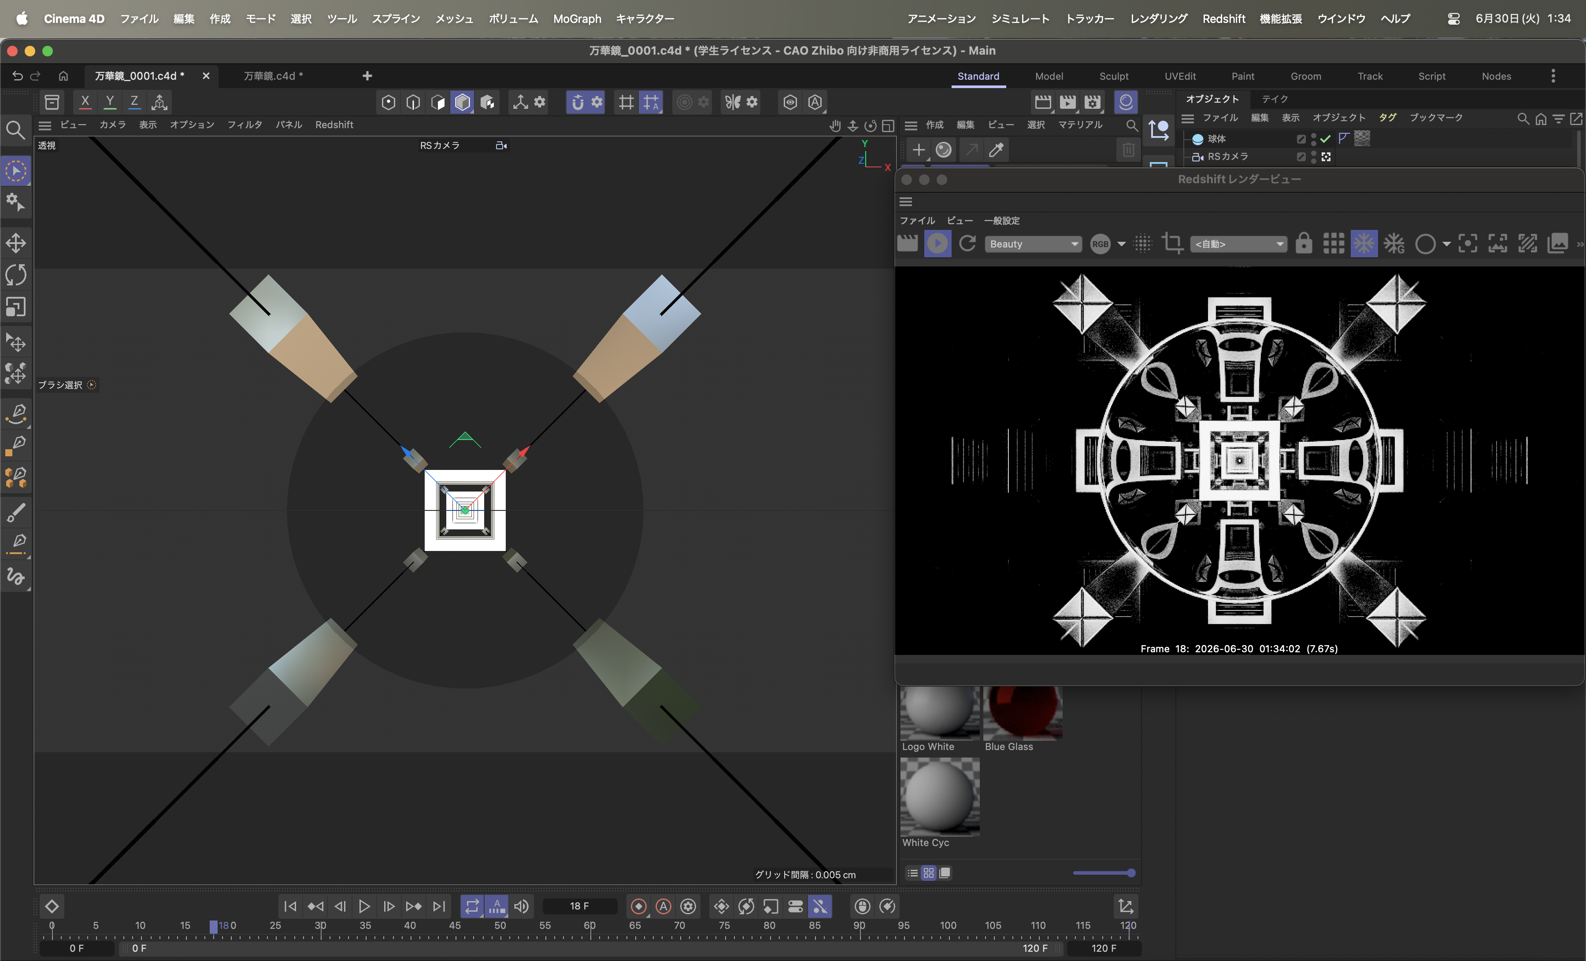Viewport: 1586px width, 961px height.
Task: Click the Redshift RenderView refresh icon
Action: click(x=967, y=244)
